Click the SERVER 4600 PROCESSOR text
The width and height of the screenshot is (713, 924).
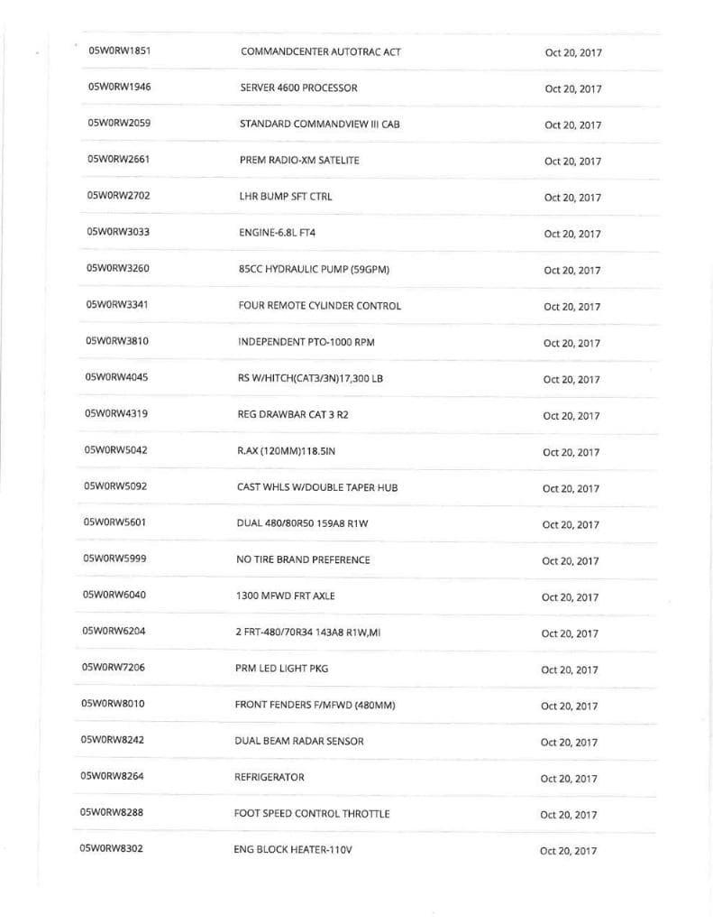pyautogui.click(x=299, y=88)
